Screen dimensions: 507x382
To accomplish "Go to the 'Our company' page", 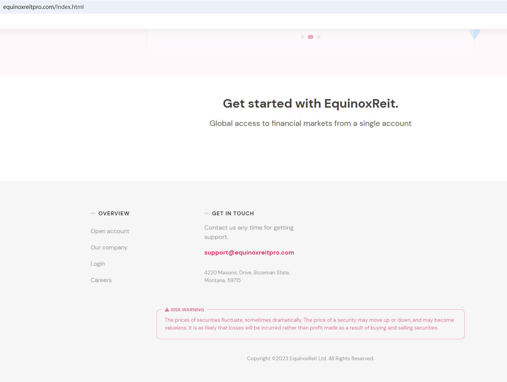I will click(109, 248).
